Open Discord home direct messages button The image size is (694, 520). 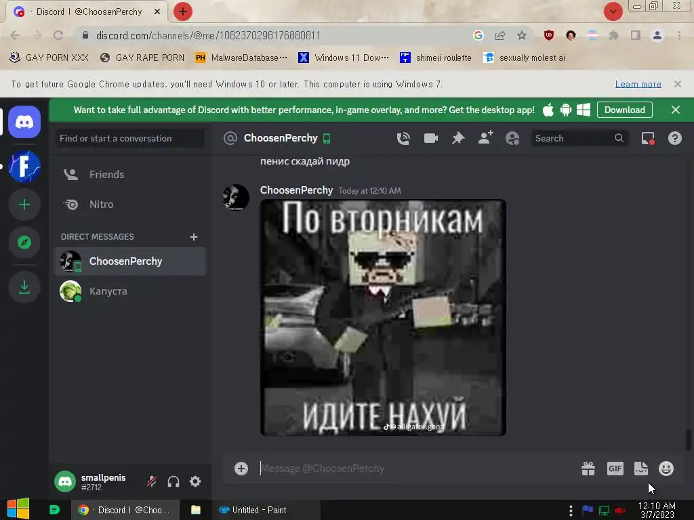click(24, 122)
